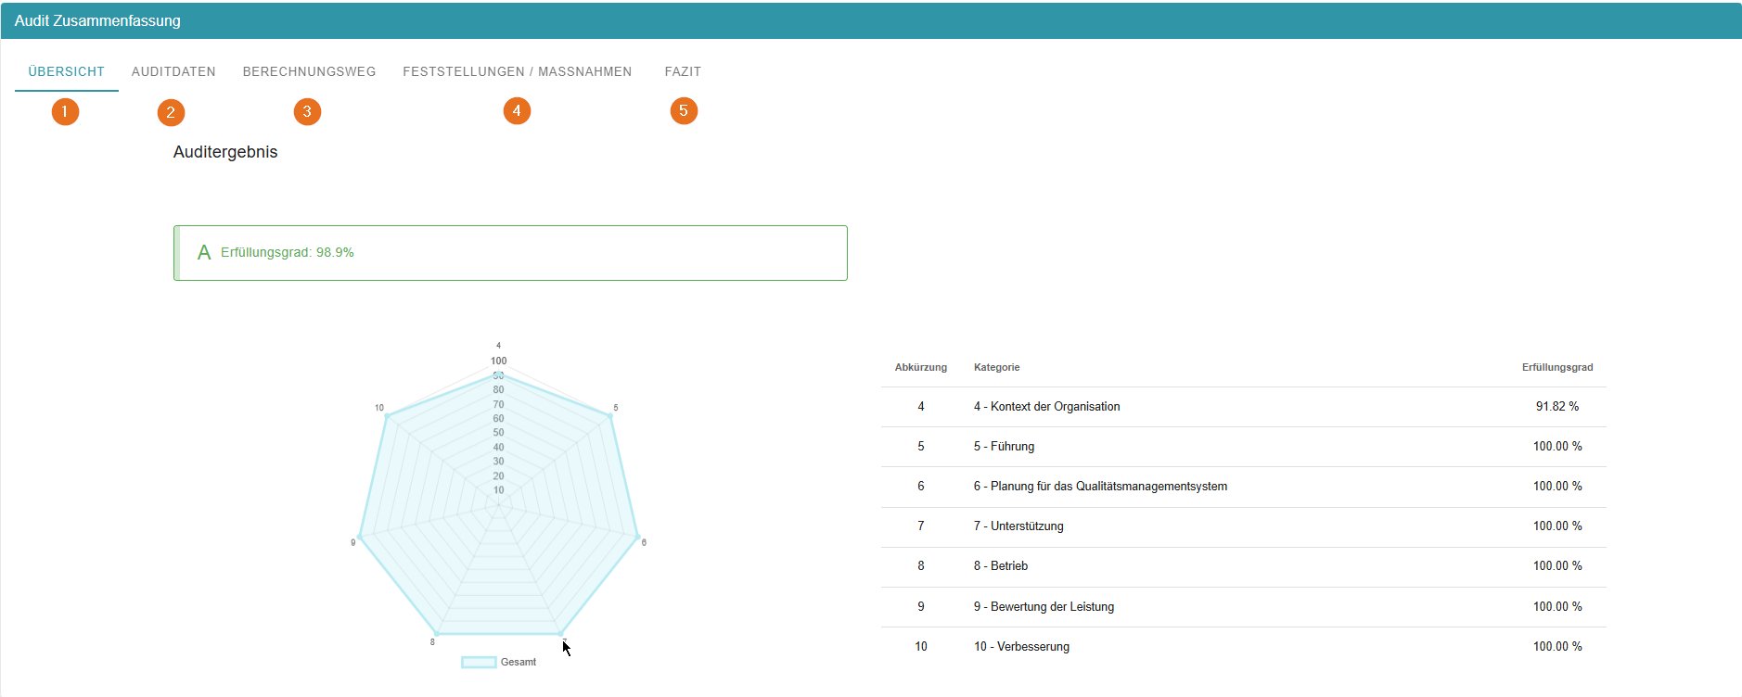Select the 10 - Verbesserung row

tap(1021, 647)
